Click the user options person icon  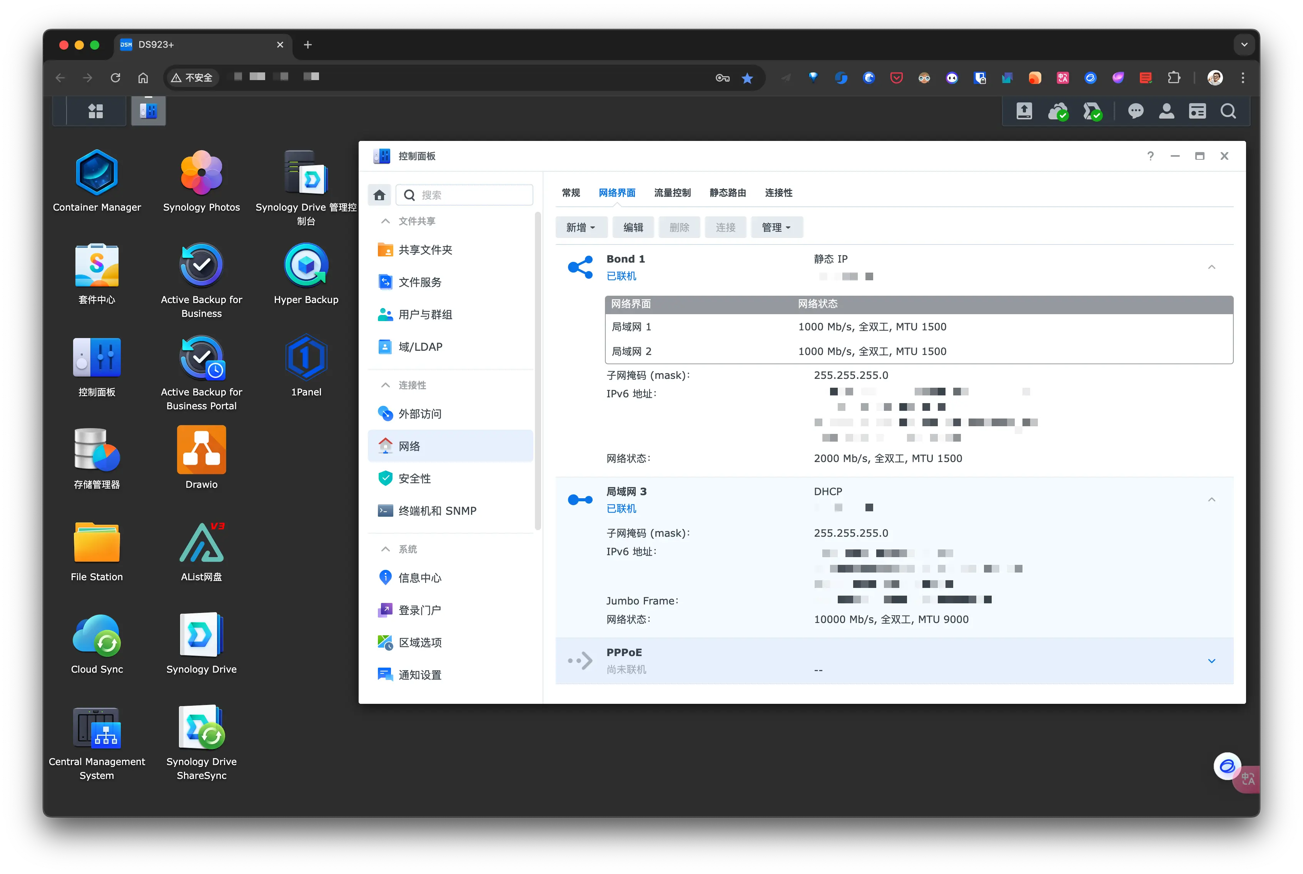click(1166, 111)
